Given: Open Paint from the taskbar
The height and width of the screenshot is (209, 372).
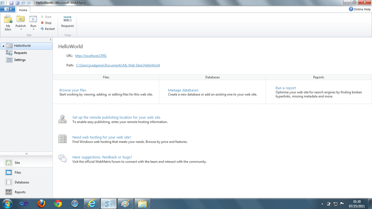Looking at the screenshot, I should coord(125,204).
